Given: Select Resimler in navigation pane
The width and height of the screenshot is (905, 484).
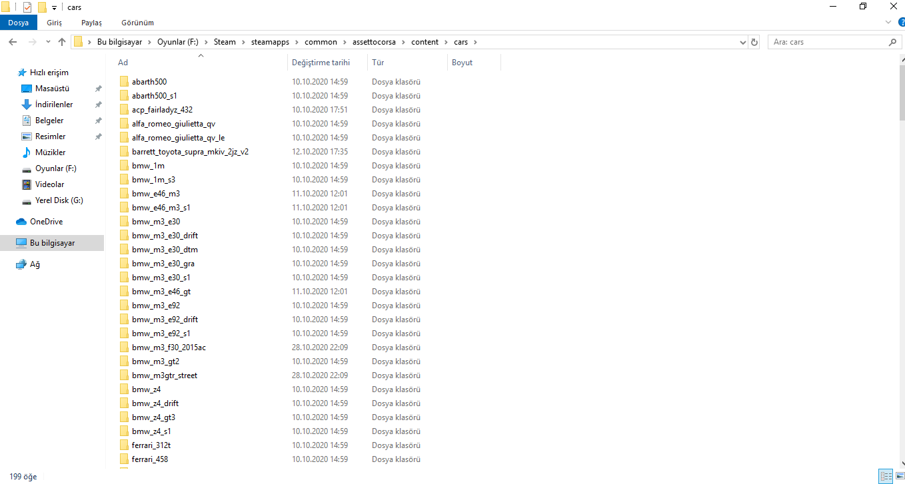Looking at the screenshot, I should click(50, 136).
